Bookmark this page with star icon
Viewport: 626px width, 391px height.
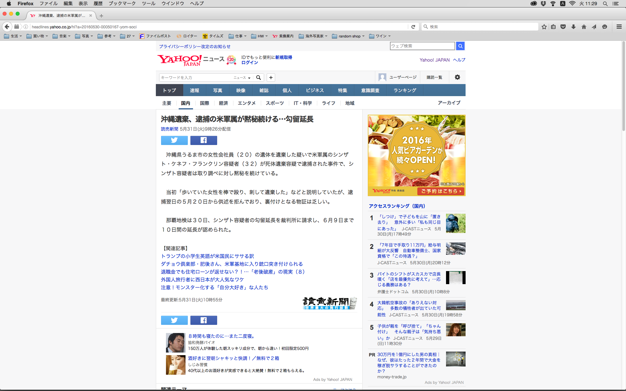point(544,27)
